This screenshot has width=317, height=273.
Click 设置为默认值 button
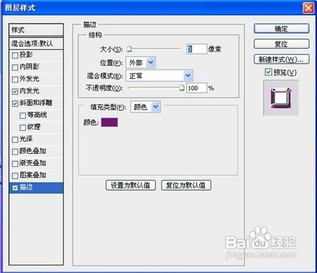click(131, 186)
